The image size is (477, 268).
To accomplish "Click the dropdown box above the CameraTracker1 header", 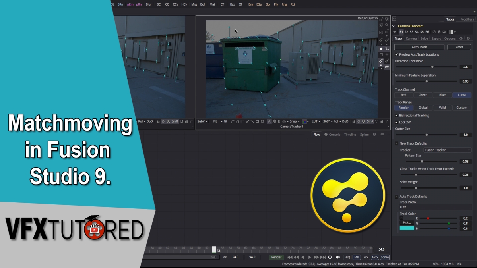I will tap(394, 19).
